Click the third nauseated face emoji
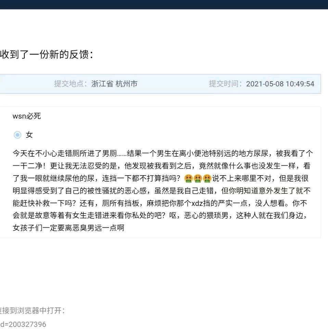The width and height of the screenshot is (328, 329). 207,178
